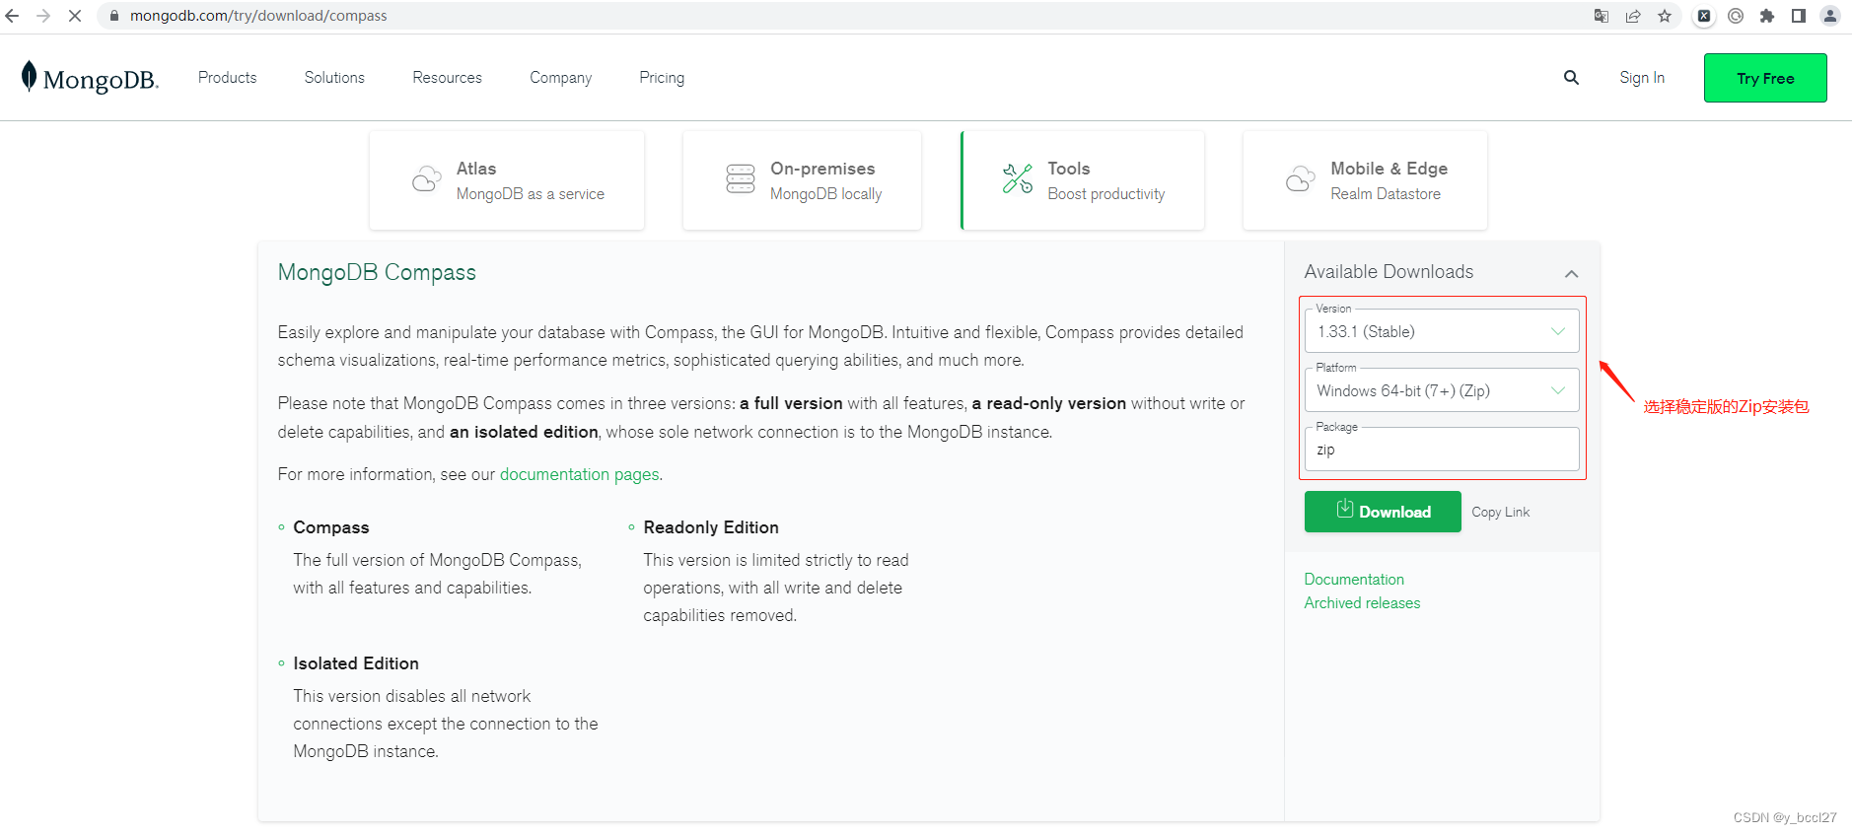Toggle the browser side panel icon
This screenshot has width=1852, height=834.
(1799, 16)
